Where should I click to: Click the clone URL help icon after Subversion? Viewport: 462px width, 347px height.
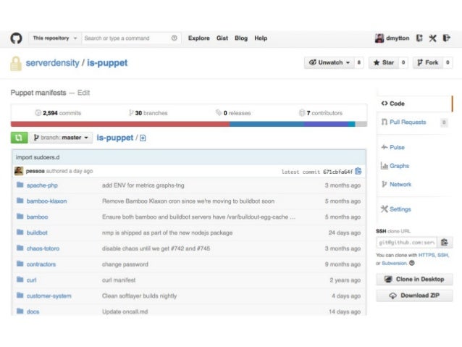click(x=412, y=263)
